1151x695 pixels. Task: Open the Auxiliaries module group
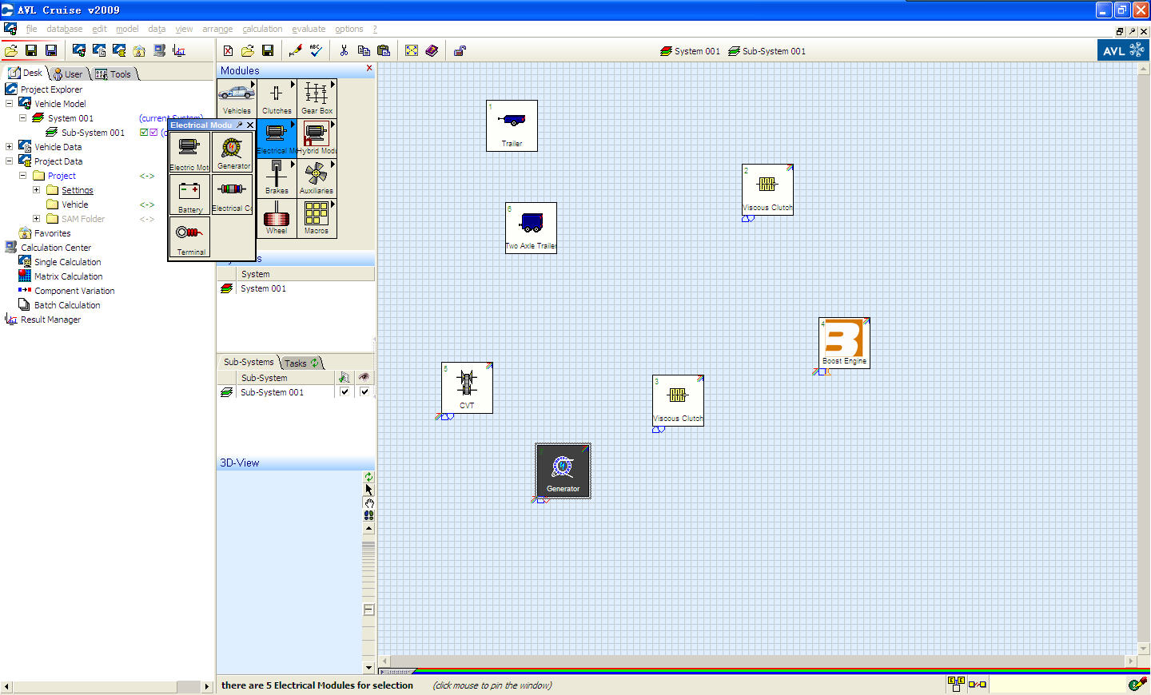pos(317,178)
